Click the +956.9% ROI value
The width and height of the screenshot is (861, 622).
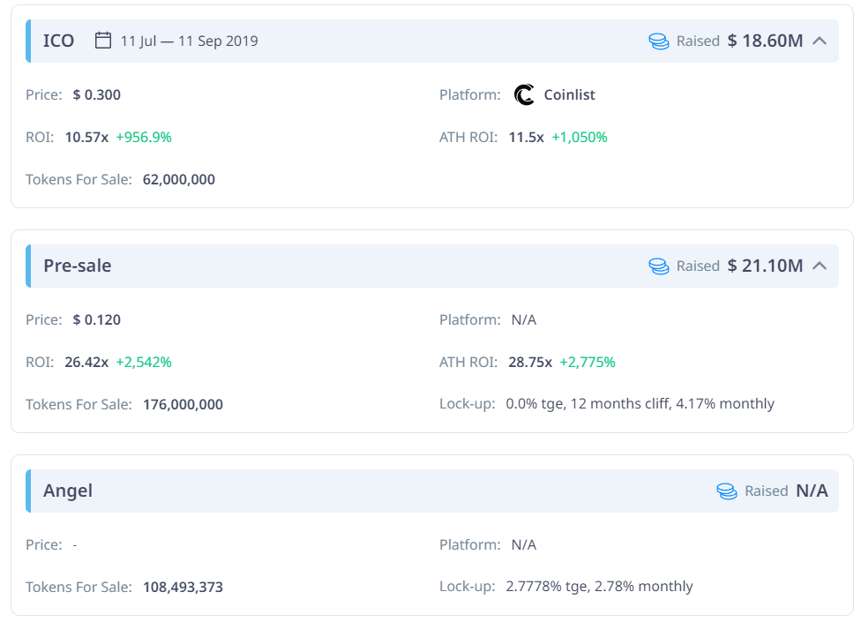click(144, 138)
